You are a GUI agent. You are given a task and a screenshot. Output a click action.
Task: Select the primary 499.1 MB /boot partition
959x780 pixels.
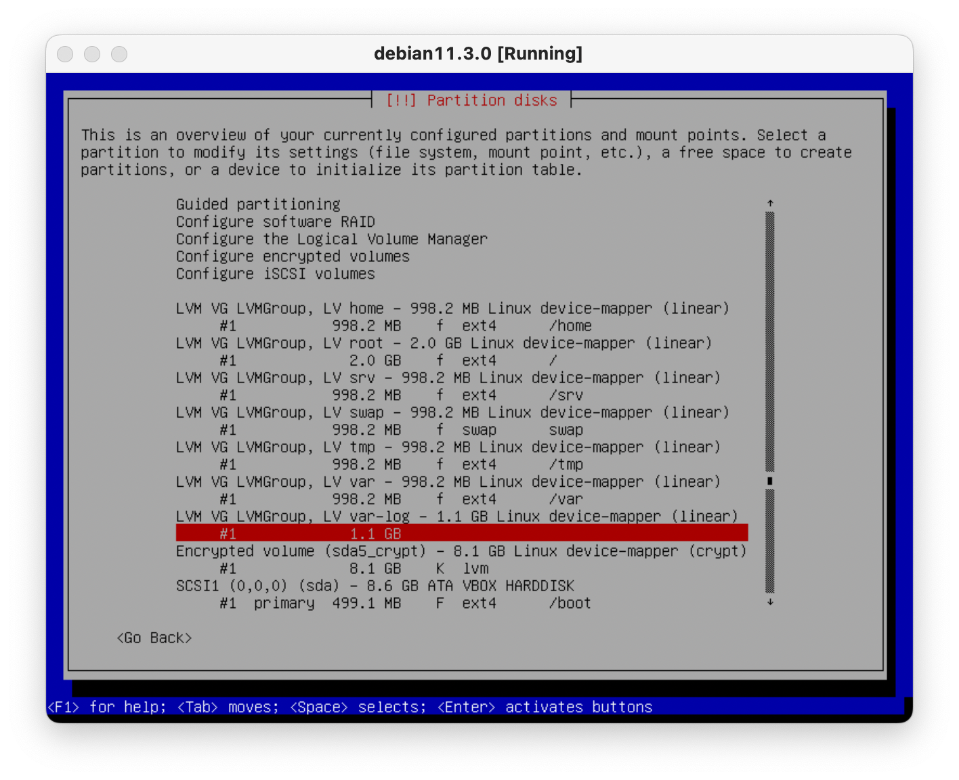pos(405,603)
